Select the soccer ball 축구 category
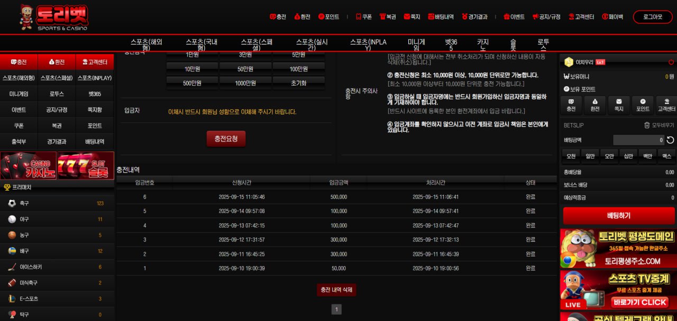677x321 pixels. tap(12, 203)
